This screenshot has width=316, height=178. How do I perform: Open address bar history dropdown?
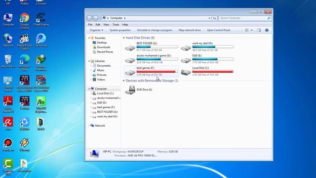(209, 18)
